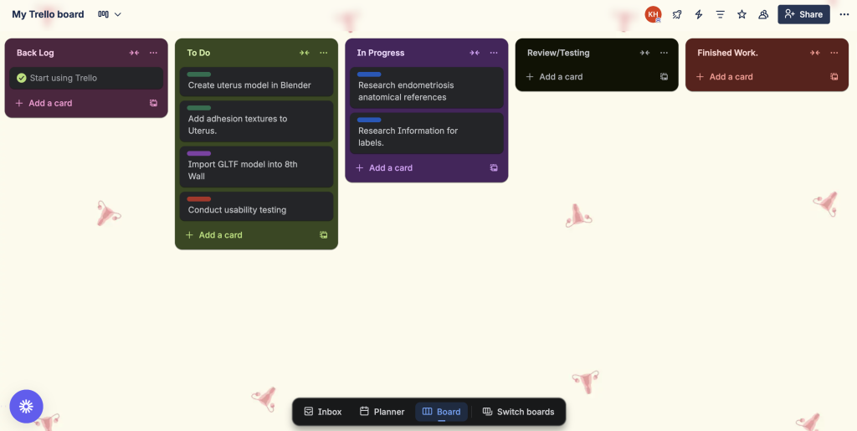The width and height of the screenshot is (857, 431).
Task: Click the rocket Power-Ups icon
Action: [677, 14]
